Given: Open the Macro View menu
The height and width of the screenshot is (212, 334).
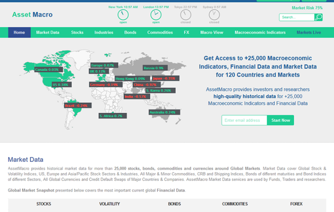Looking at the screenshot, I should pos(212,32).
